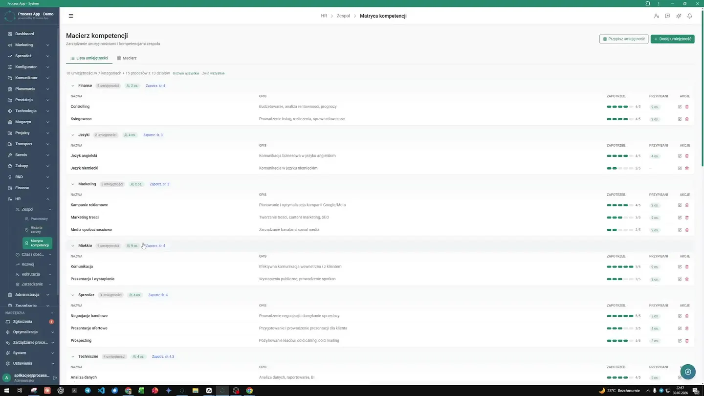This screenshot has height=396, width=704.
Task: Edit the Controlling skill row
Action: 680,107
